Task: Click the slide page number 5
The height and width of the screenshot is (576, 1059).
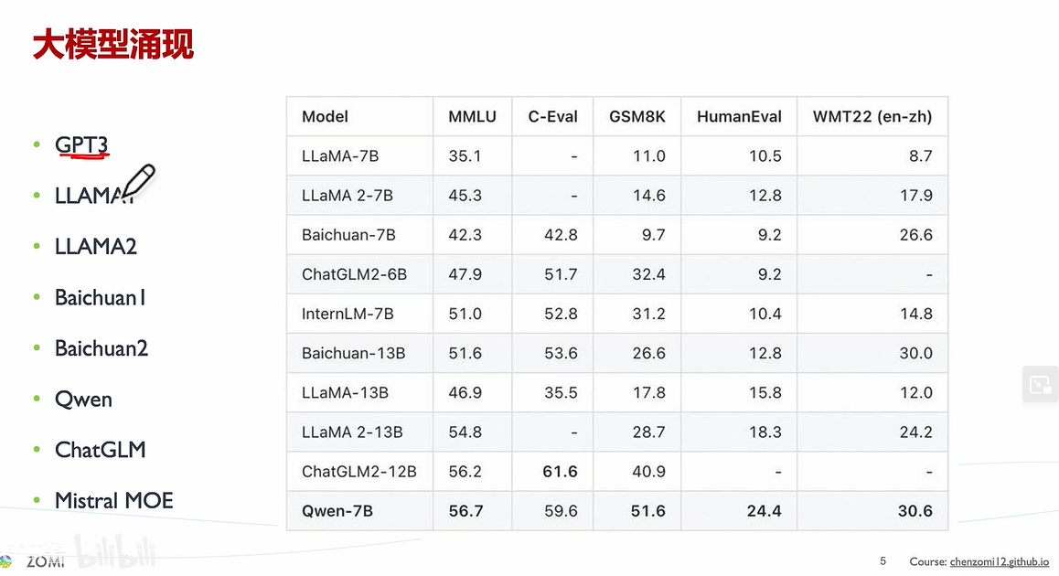Action: click(x=882, y=561)
